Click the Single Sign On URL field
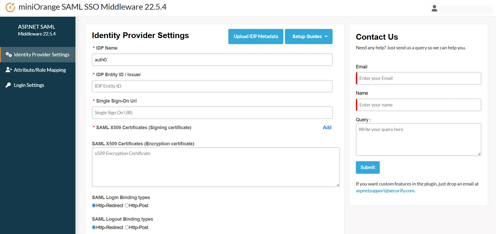 coord(212,113)
